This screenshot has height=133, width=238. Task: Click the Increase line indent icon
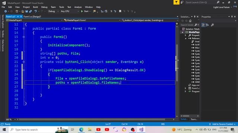115,11
